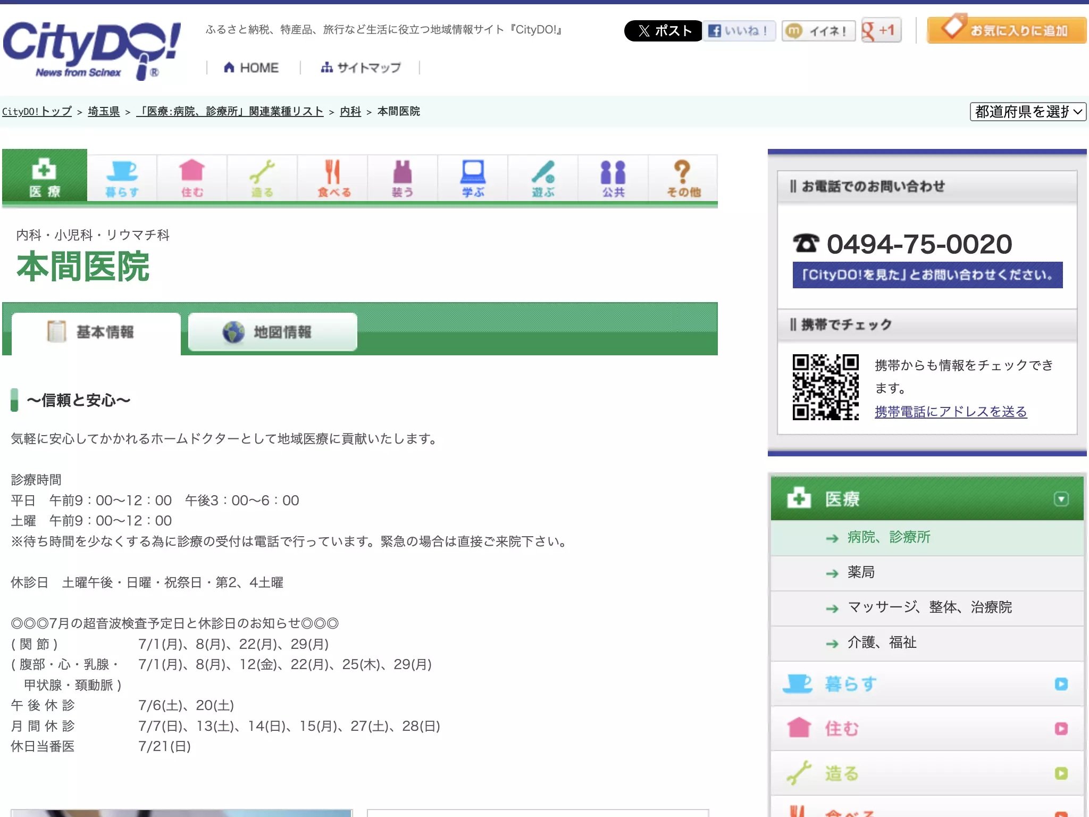The image size is (1089, 817).
Task: Open the 学ぶ laptop icon category
Action: click(473, 179)
